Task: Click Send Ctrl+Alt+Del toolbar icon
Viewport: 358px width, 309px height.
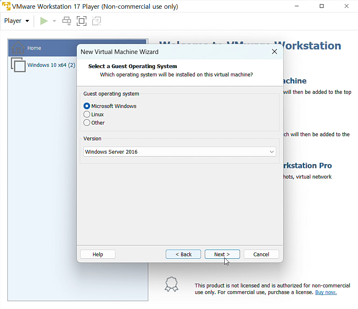Action: pyautogui.click(x=67, y=21)
